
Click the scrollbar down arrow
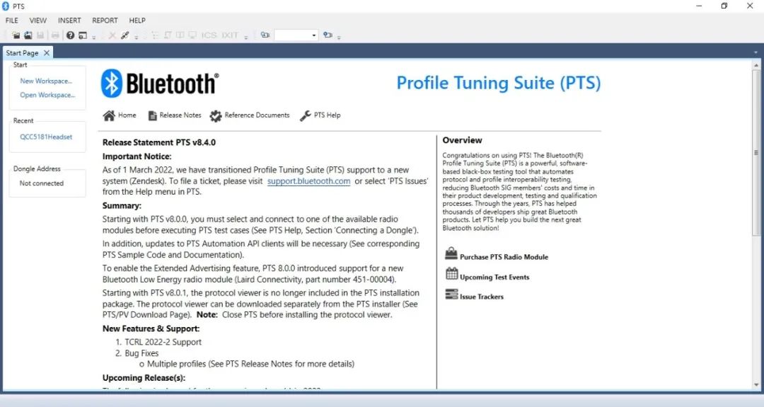pos(756,384)
